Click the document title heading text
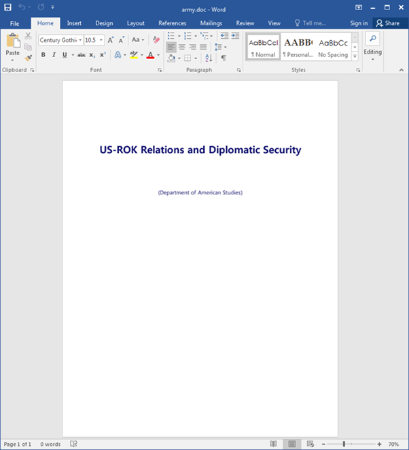 (x=200, y=150)
